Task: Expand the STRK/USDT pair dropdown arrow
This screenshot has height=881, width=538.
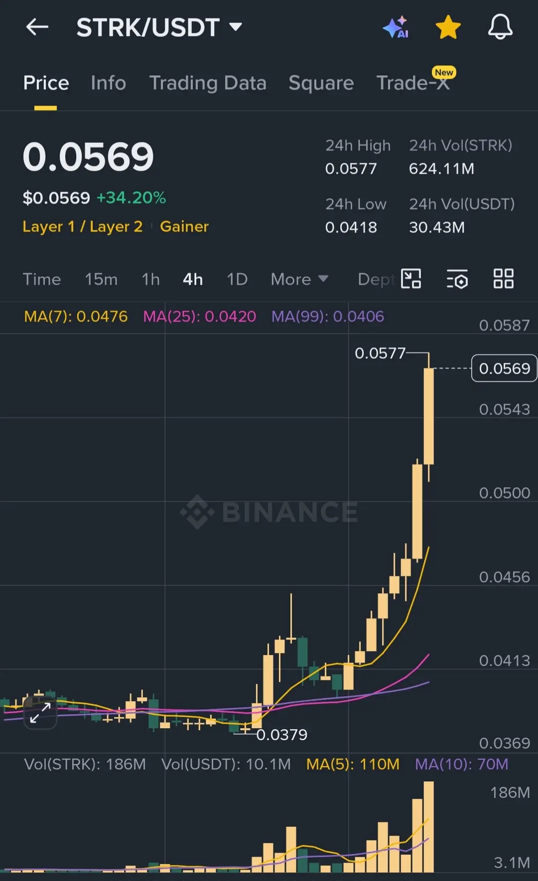Action: coord(236,26)
